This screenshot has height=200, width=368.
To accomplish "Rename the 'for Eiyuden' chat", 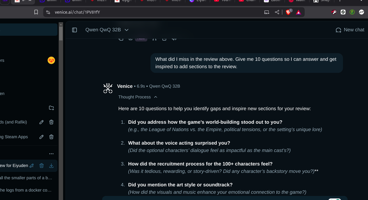I will [32, 165].
